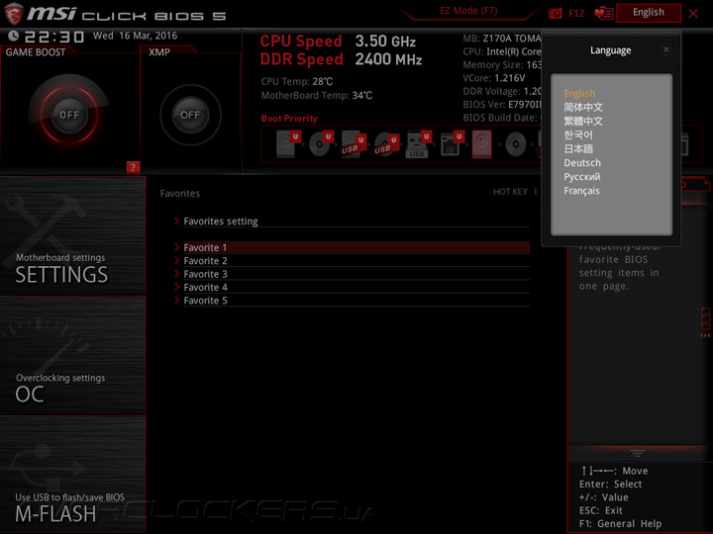The image size is (713, 534).
Task: Click F1: General Help hint
Action: point(620,523)
